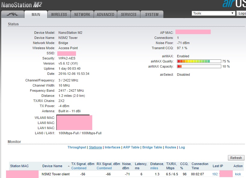This screenshot has height=178, width=246.
Task: Click the Date value 2016-12-06 15:53:34
Action: 74,74
